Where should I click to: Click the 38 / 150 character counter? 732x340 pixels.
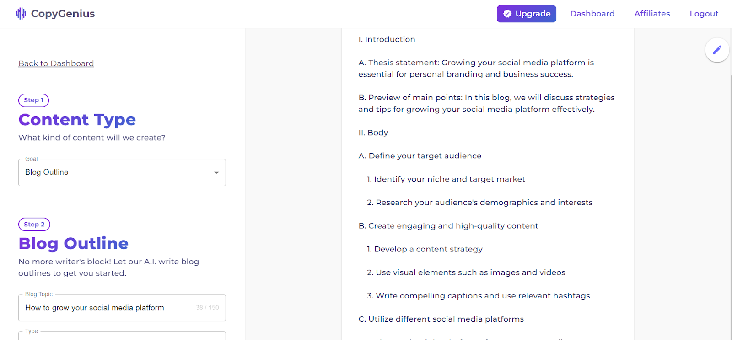(x=207, y=308)
